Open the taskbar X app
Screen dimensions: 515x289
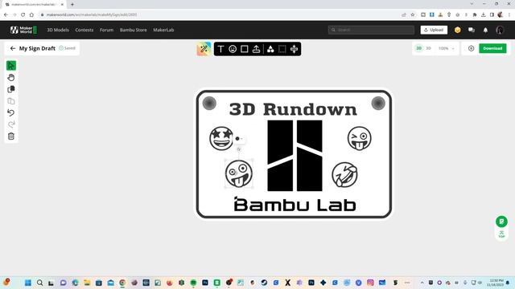[288, 283]
